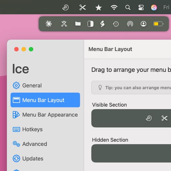Image resolution: width=171 pixels, height=171 pixels.
Task: Click the half-filled contrast icon in Ice bar
Action: tap(90, 24)
